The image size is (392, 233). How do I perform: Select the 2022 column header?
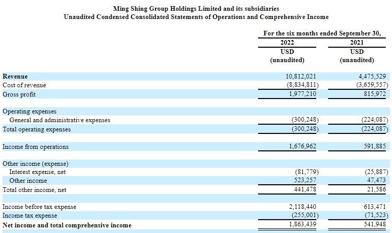pyautogui.click(x=287, y=43)
